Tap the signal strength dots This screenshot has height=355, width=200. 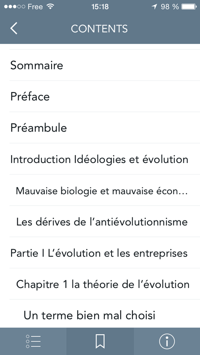(15, 7)
